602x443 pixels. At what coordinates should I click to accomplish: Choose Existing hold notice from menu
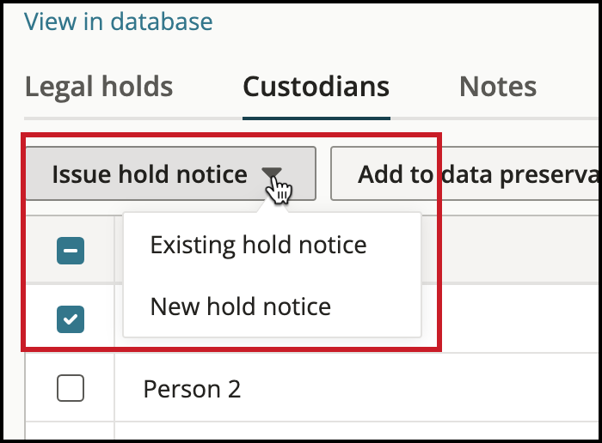[x=258, y=245]
